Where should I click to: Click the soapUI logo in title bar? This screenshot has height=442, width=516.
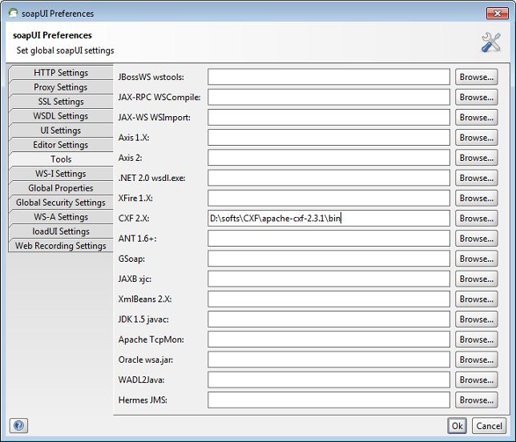13,13
